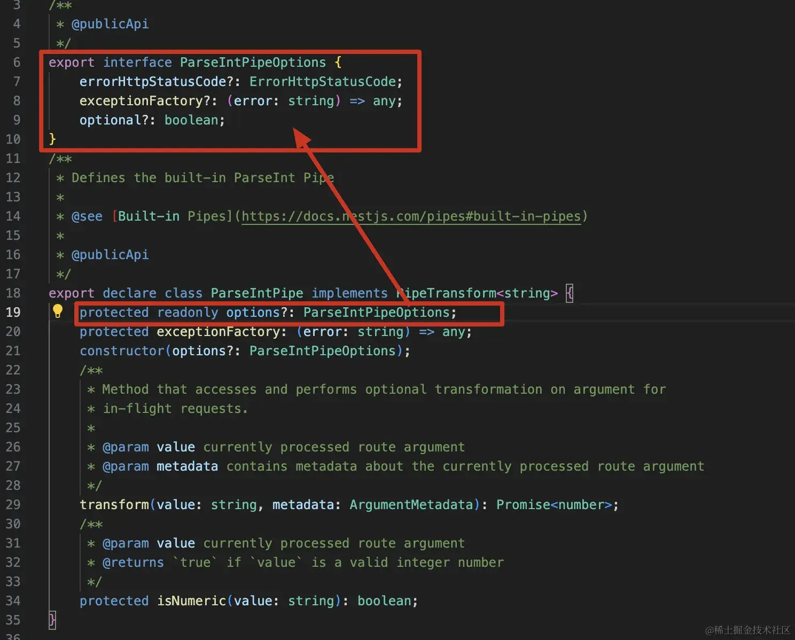Click '@publicApi' tag on line 4
The height and width of the screenshot is (640, 795).
110,24
